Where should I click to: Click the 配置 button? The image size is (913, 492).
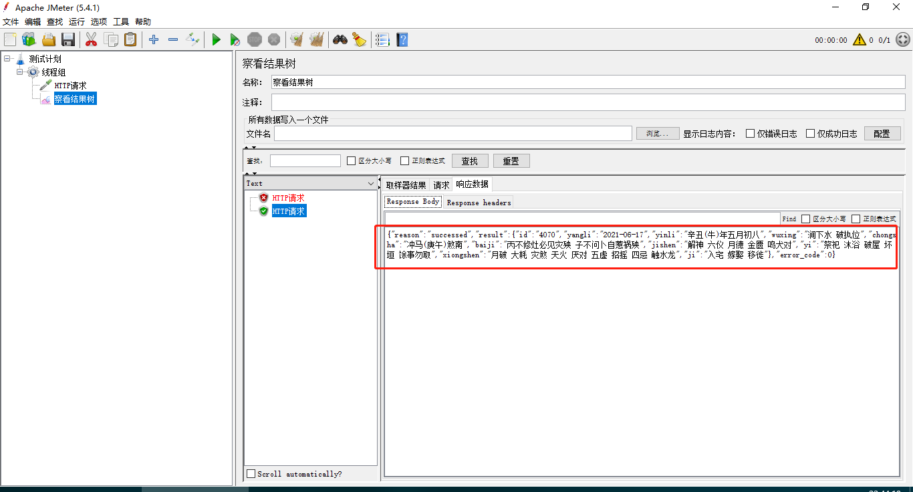(x=882, y=133)
